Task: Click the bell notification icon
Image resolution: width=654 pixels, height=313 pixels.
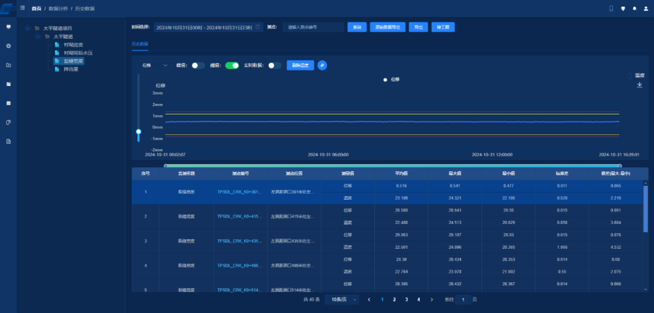Action: point(635,8)
